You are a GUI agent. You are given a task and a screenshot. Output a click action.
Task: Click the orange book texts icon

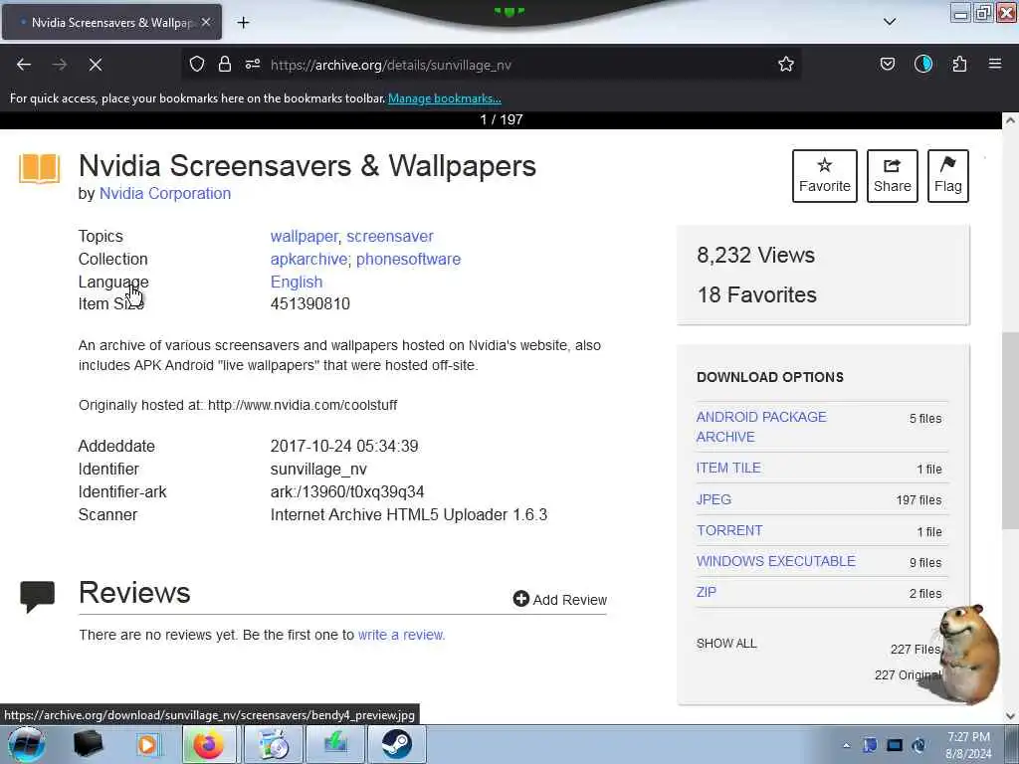[x=40, y=168]
